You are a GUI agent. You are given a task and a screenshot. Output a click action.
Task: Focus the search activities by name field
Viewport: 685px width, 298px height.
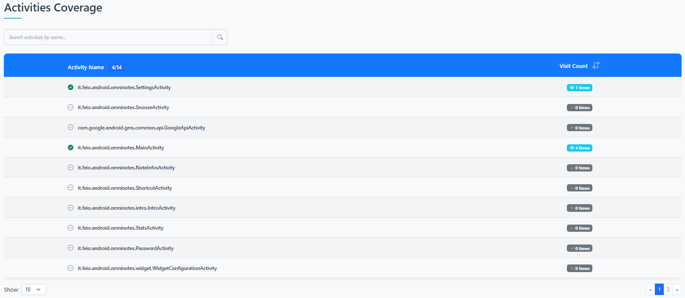click(108, 37)
